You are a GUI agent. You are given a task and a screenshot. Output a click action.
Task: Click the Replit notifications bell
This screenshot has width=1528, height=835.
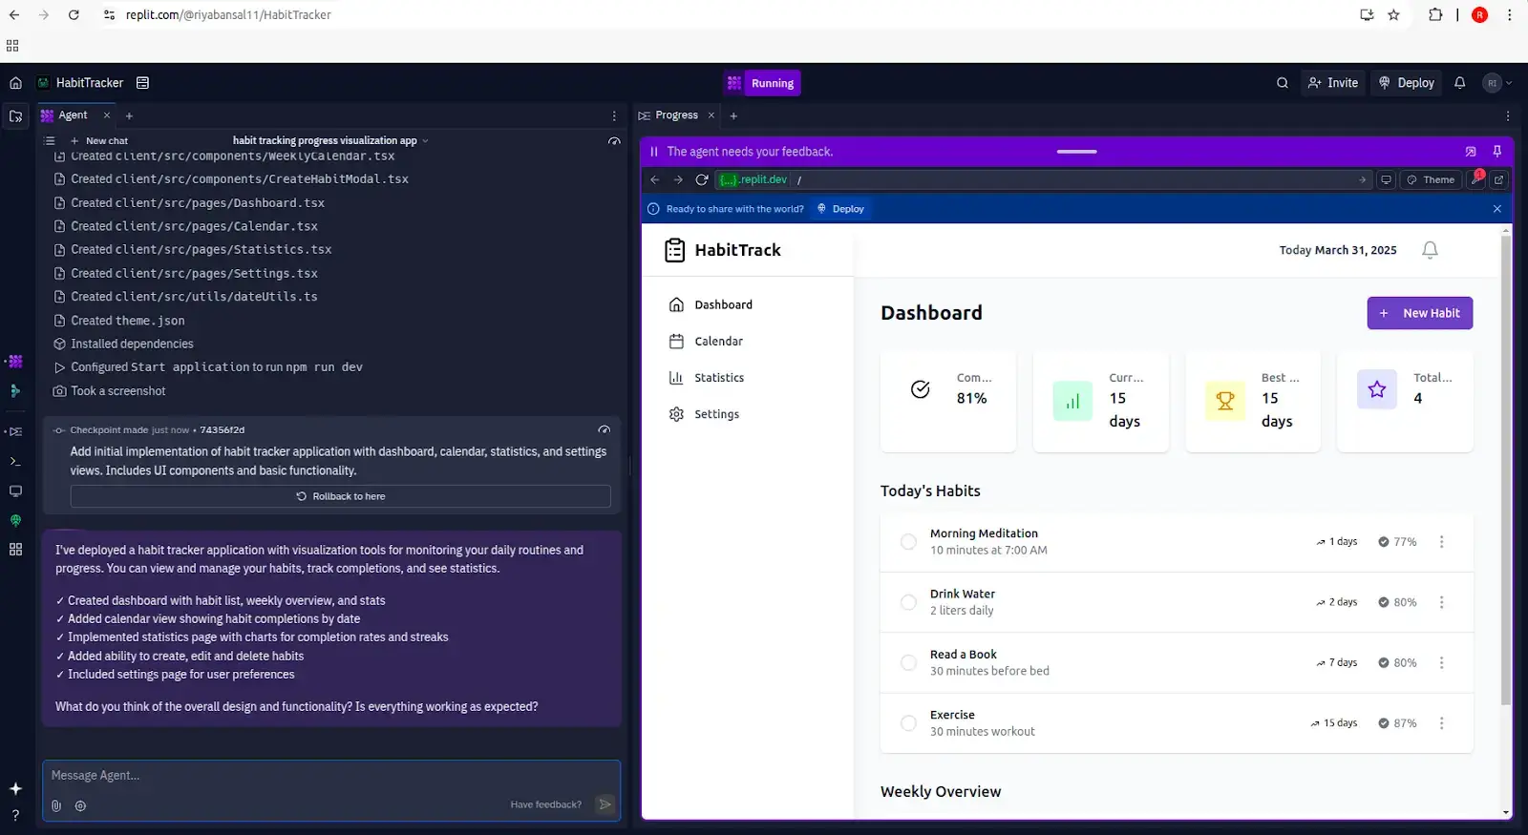click(x=1459, y=83)
